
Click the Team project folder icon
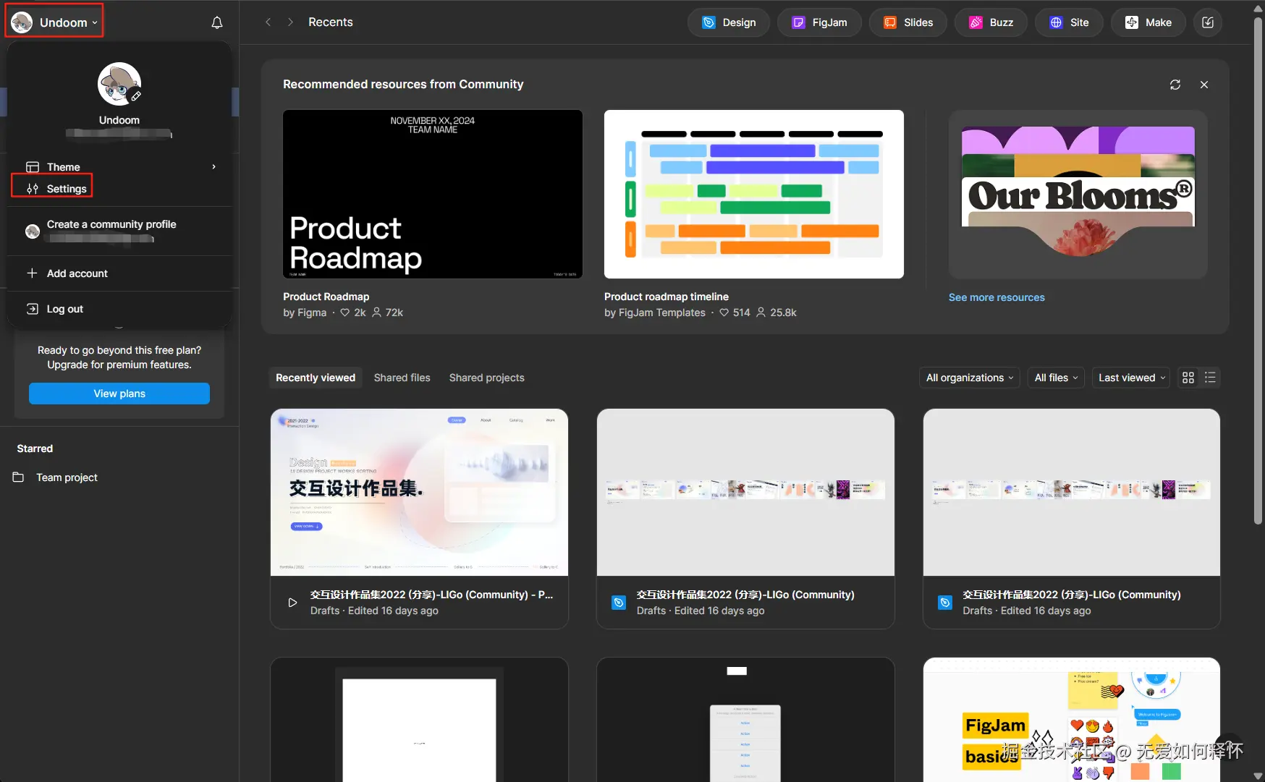(x=19, y=477)
